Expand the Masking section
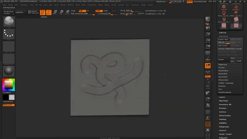The image size is (247, 139). [x=223, y=119]
